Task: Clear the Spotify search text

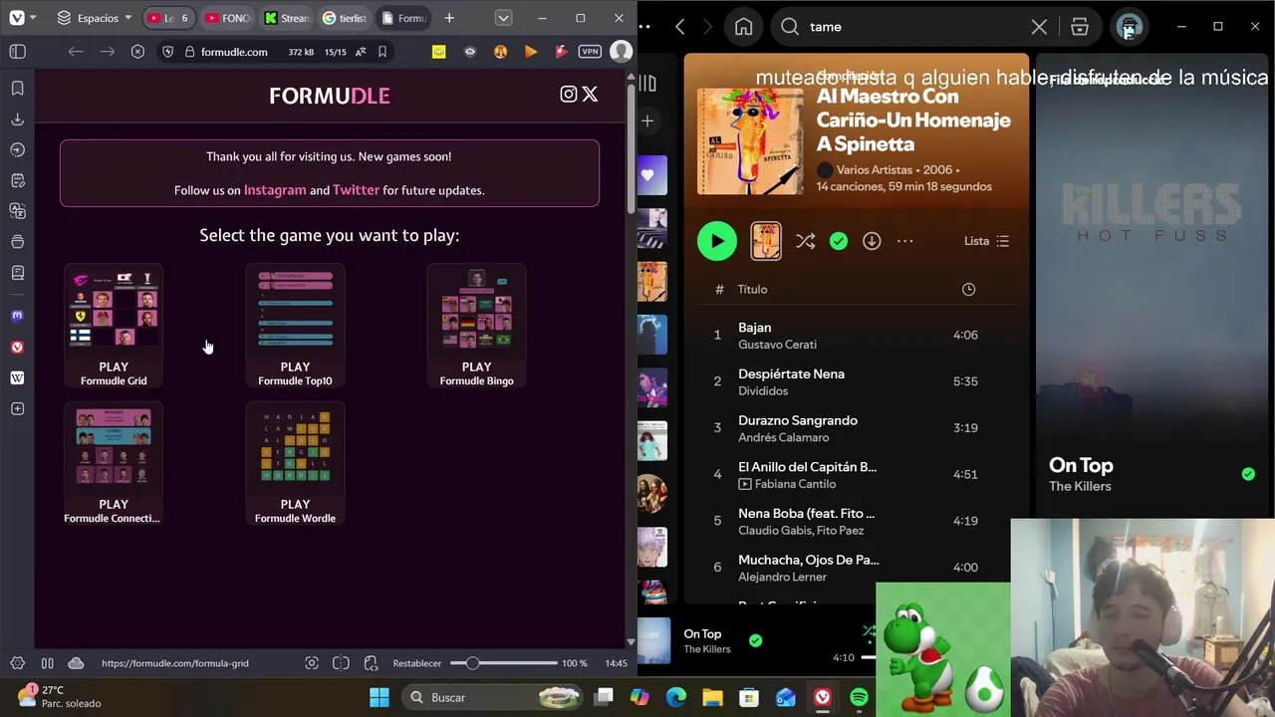Action: pyautogui.click(x=1039, y=27)
